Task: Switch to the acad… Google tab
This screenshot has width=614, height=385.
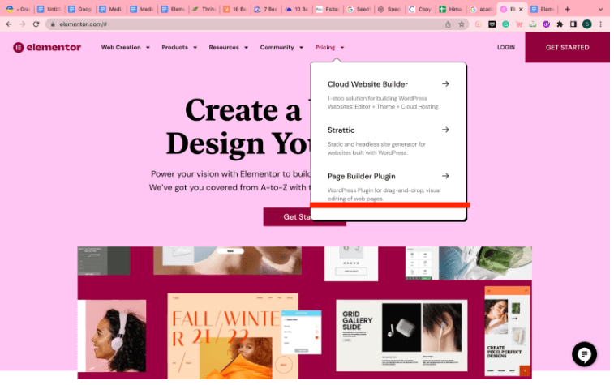Action: 482,9
